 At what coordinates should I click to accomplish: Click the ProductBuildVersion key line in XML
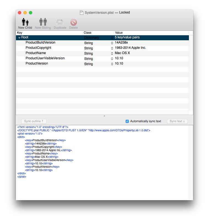point(45,140)
